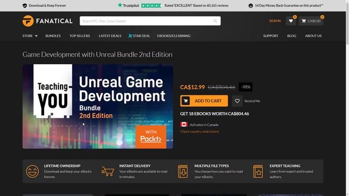Add the bundle to cart
This screenshot has width=349, height=196.
tap(204, 101)
